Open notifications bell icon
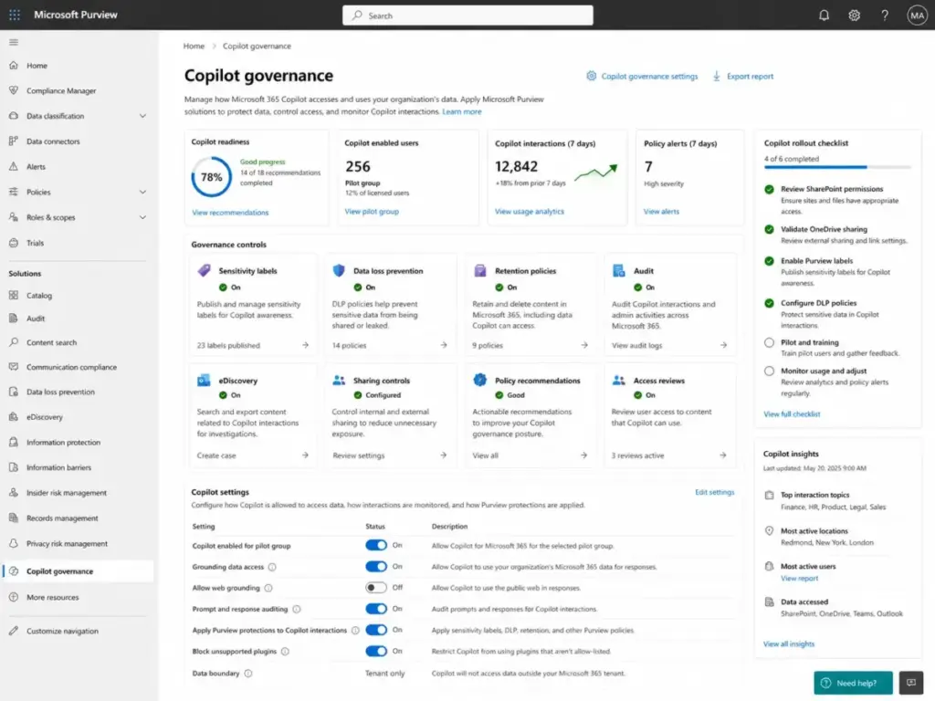This screenshot has height=701, width=935. click(824, 16)
